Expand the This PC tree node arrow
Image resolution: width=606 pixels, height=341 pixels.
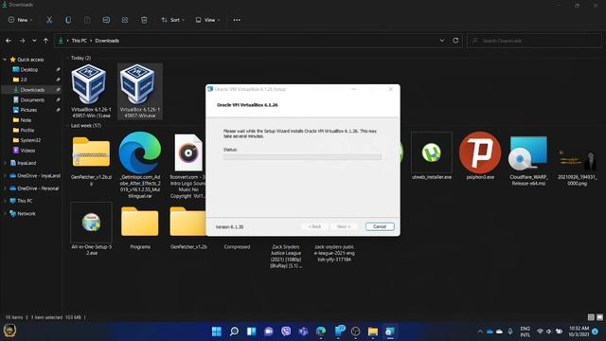click(5, 201)
